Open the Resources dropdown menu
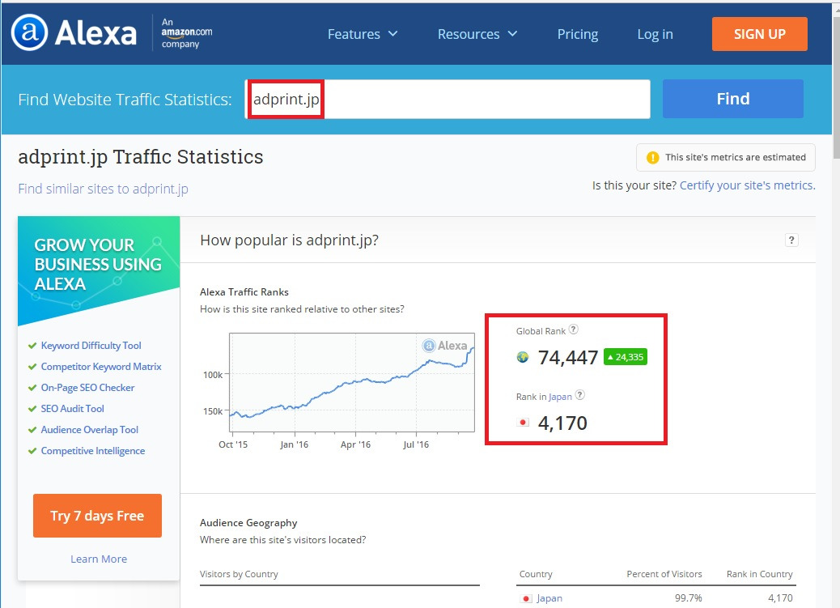The image size is (840, 608). point(477,34)
